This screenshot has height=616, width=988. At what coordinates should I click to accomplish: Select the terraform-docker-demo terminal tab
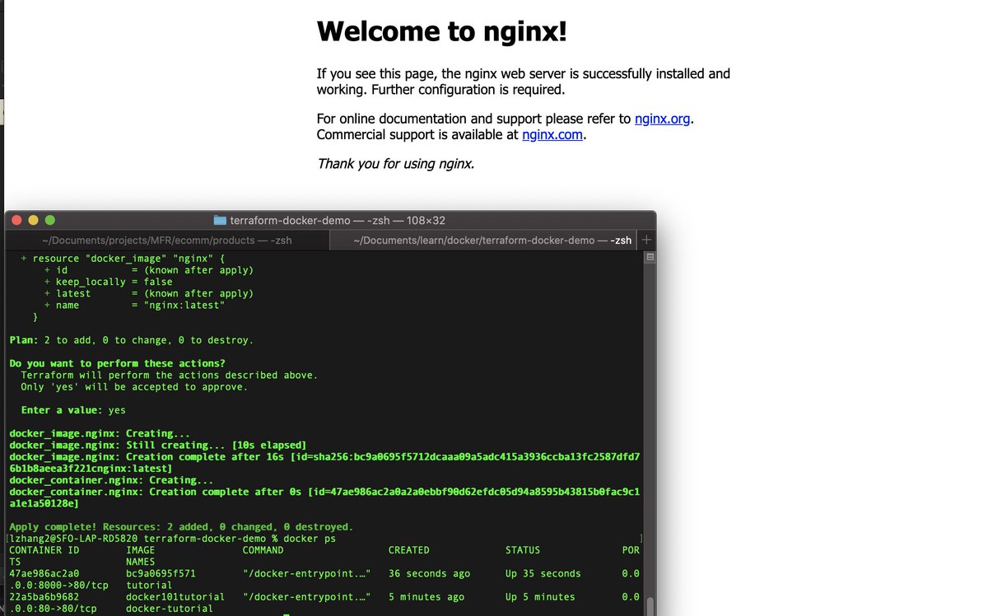coord(492,240)
